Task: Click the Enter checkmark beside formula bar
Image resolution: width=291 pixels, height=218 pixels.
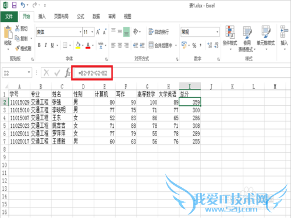Action: (57, 73)
